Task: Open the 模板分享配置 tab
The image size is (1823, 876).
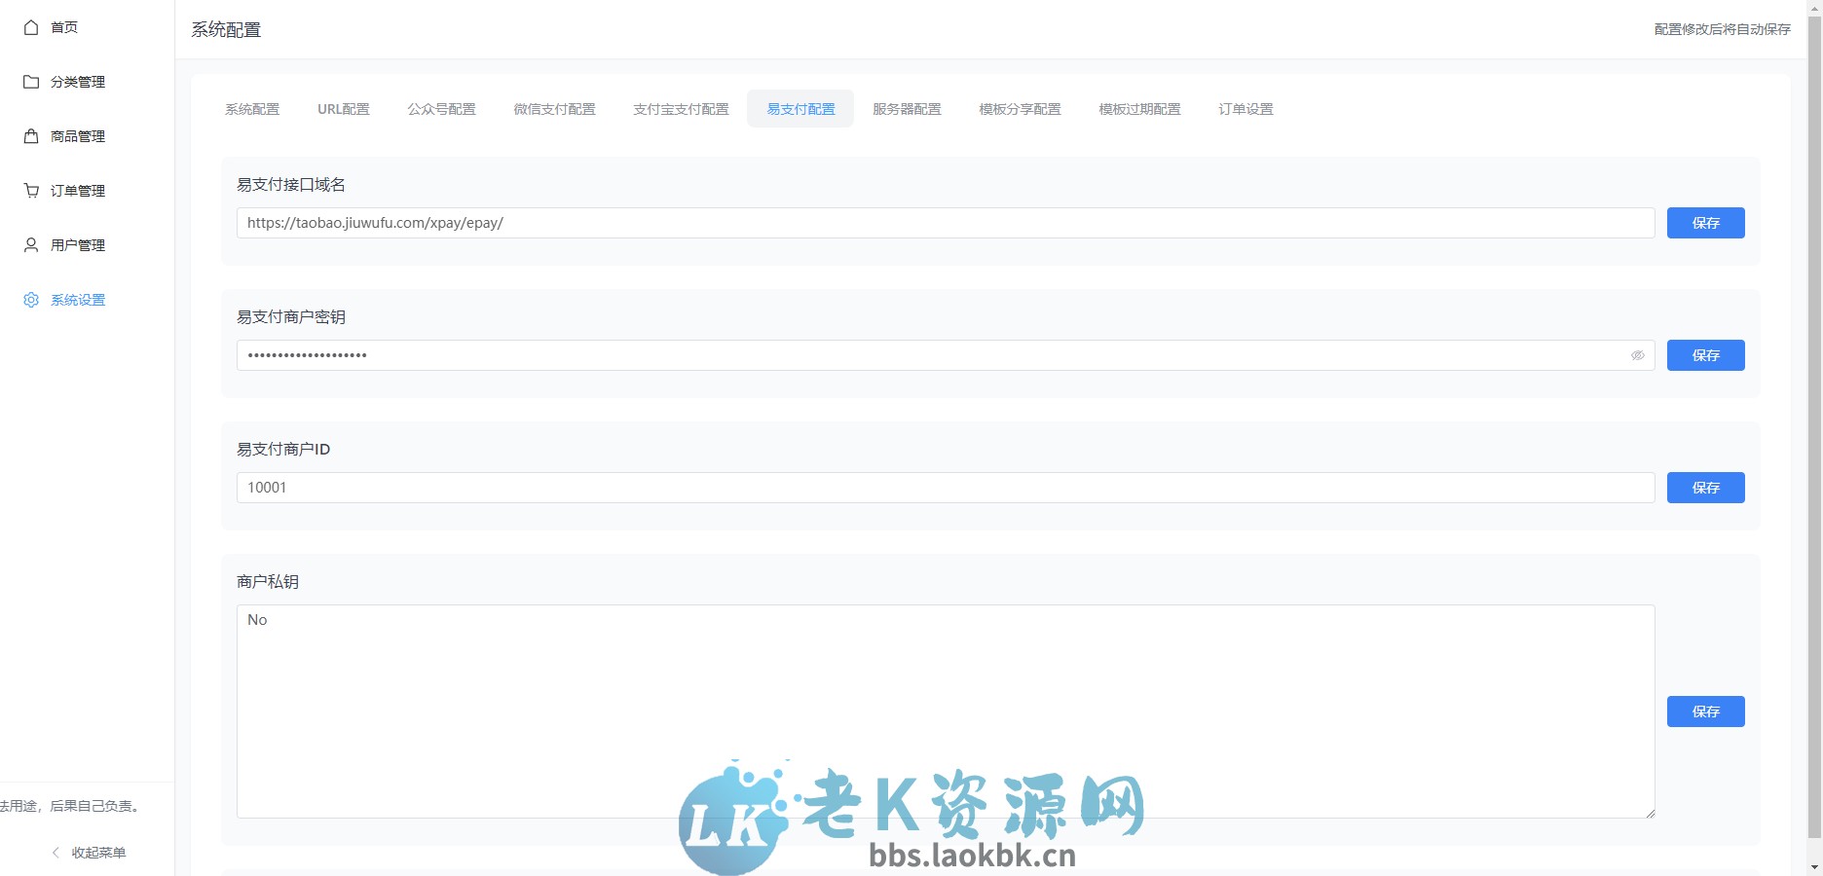Action: (x=1019, y=109)
